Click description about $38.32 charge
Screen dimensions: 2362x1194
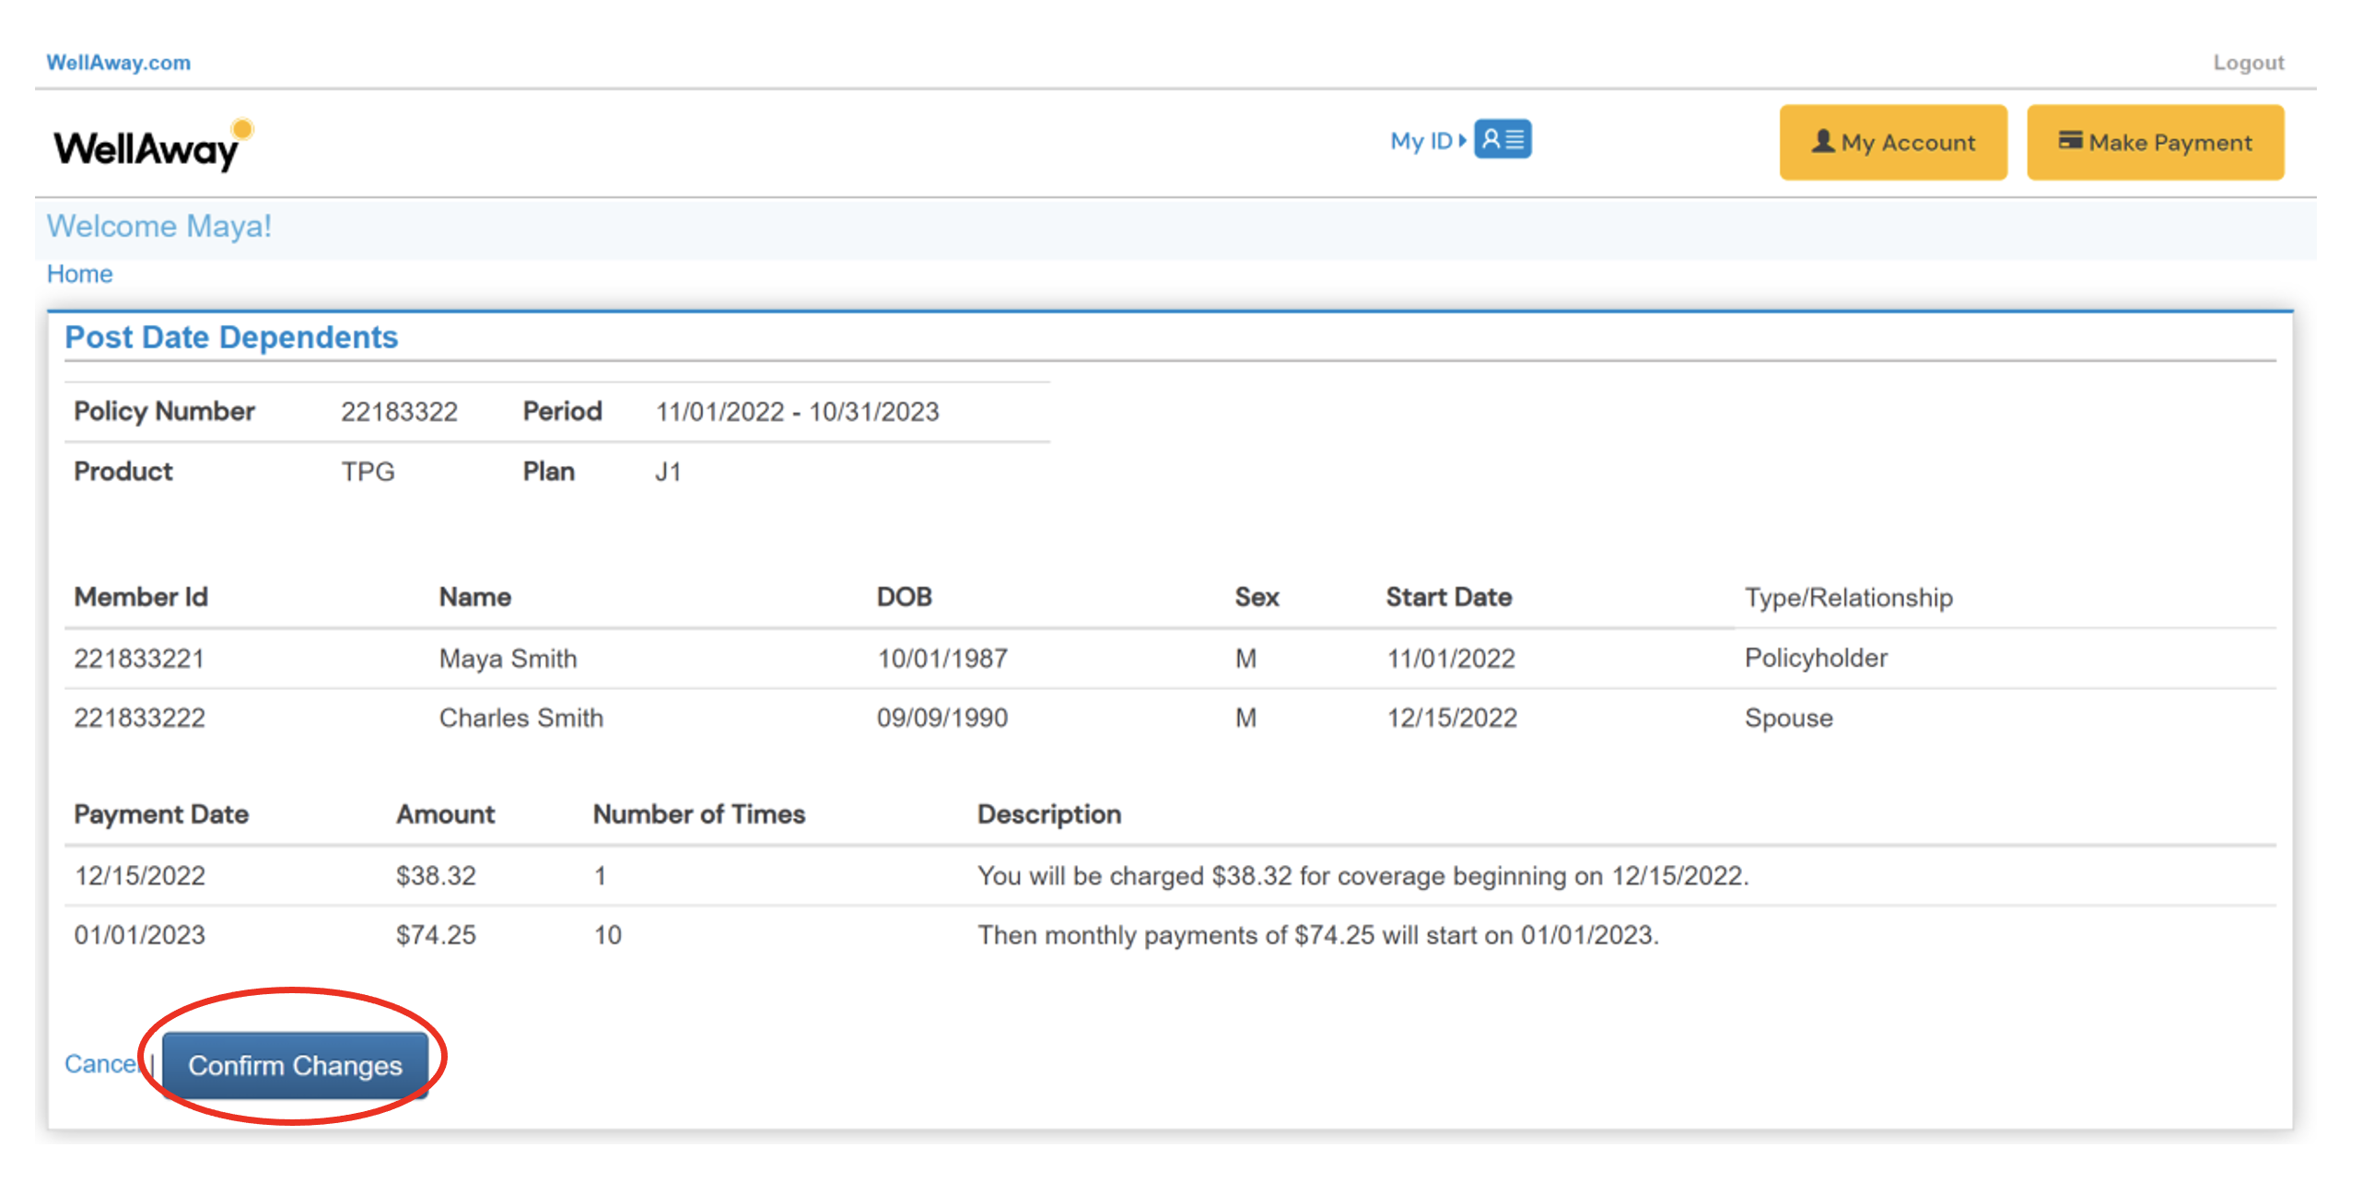tap(1362, 875)
